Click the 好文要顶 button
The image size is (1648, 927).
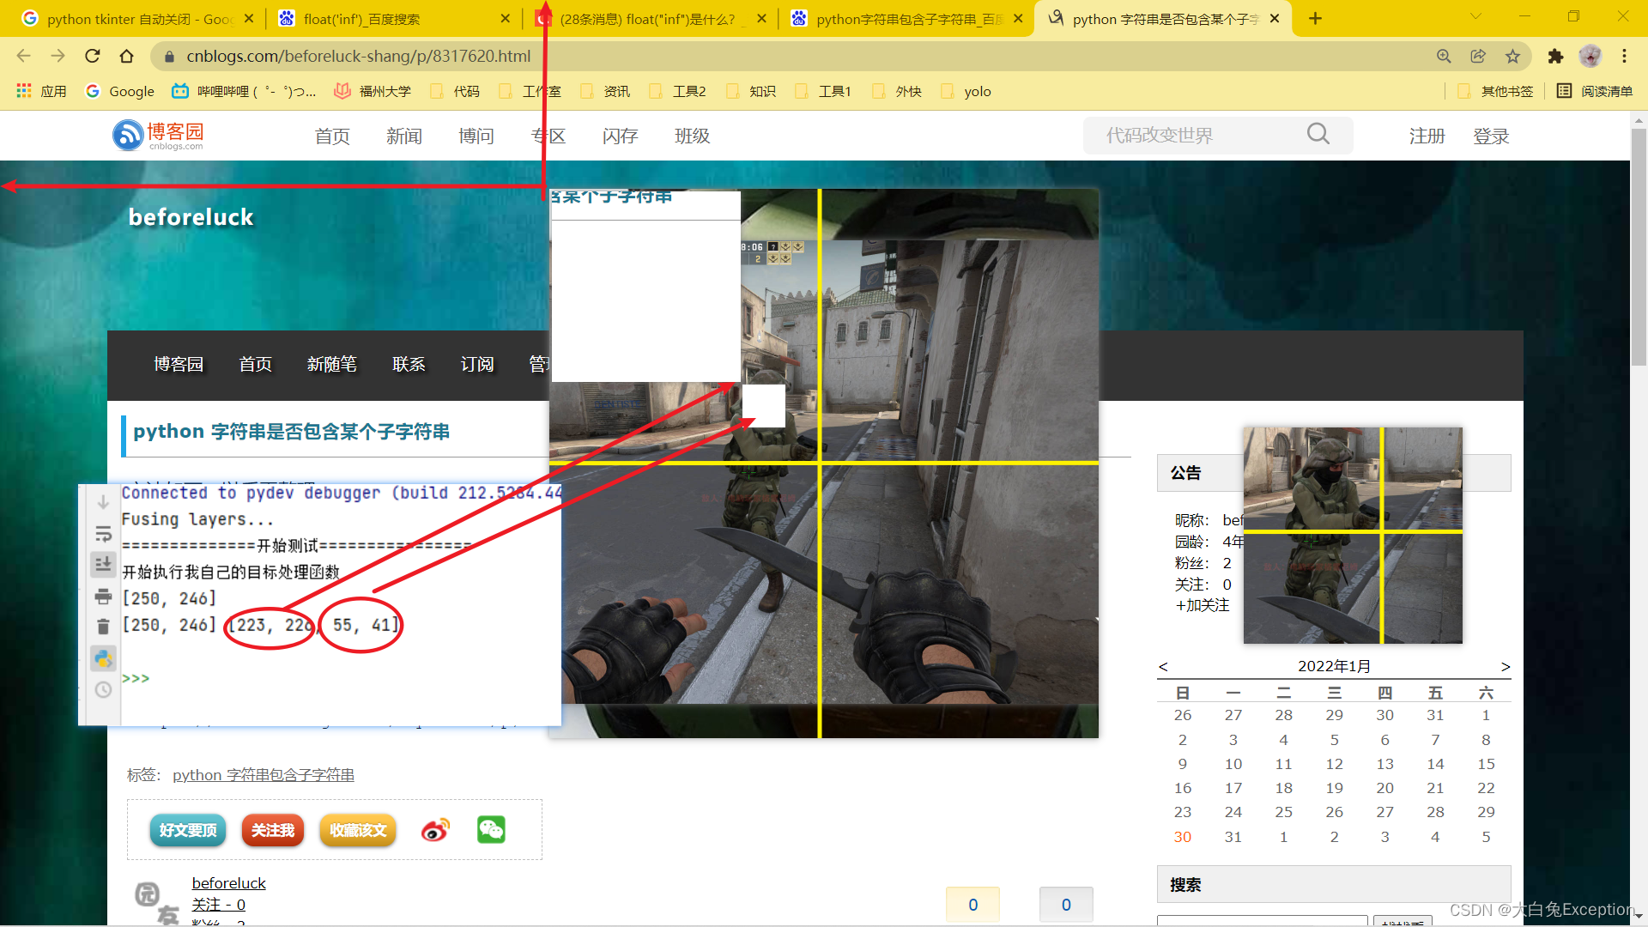(188, 830)
